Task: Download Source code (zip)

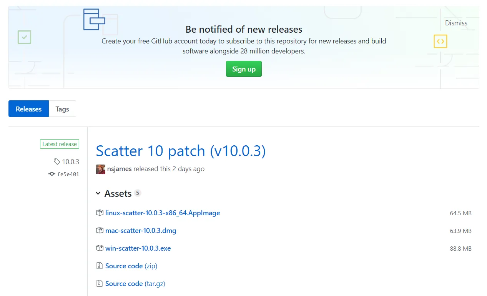Action: 131,266
